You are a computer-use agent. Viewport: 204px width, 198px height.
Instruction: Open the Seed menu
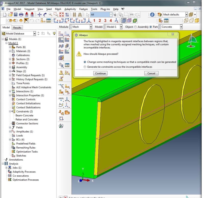click(49, 9)
